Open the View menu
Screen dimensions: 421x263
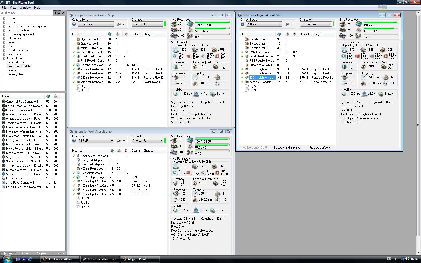pyautogui.click(x=13, y=8)
